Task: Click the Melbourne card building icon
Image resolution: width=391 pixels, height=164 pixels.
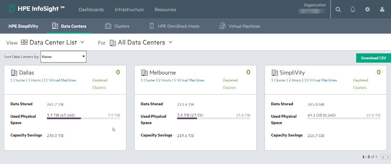Action: tap(144, 73)
